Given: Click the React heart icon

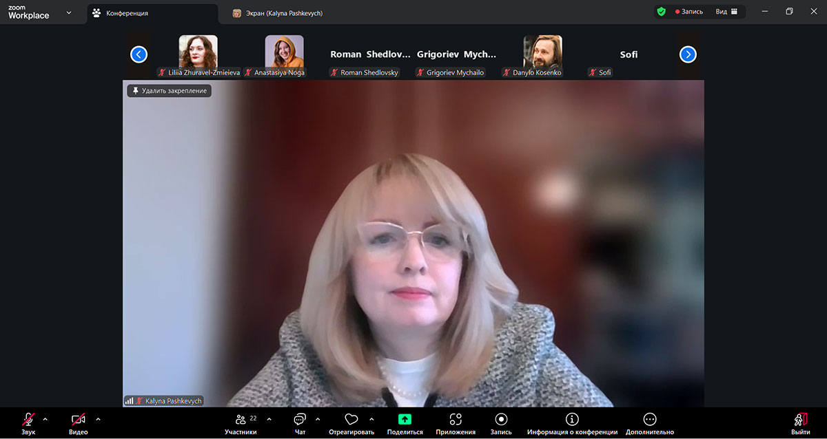Looking at the screenshot, I should [x=351, y=420].
